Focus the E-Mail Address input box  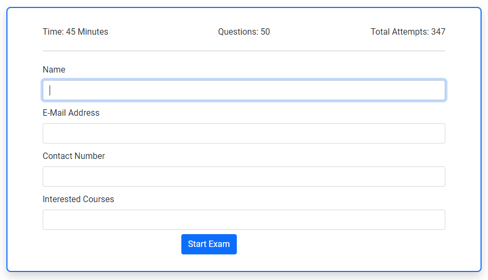[x=244, y=133]
